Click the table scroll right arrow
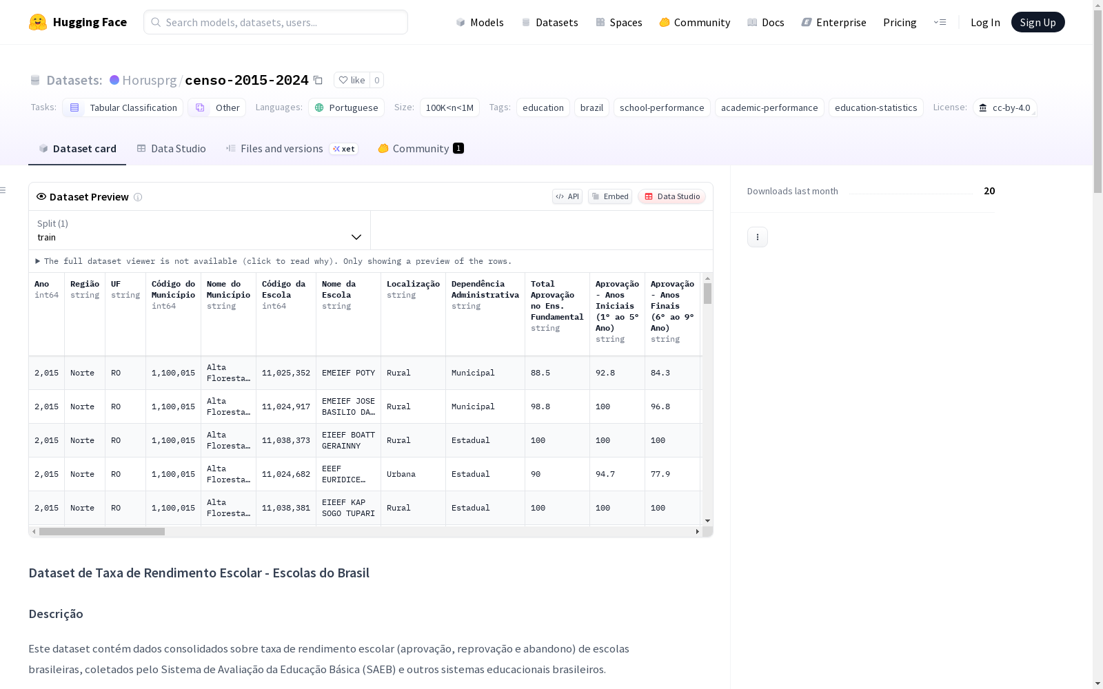The width and height of the screenshot is (1103, 689). click(697, 532)
